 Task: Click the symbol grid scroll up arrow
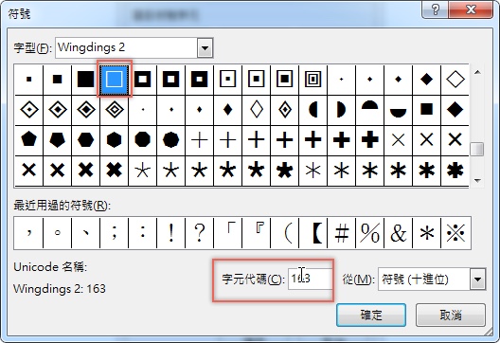[477, 72]
